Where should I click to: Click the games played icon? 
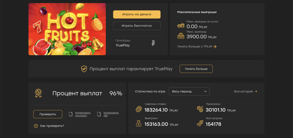coord(200,123)
